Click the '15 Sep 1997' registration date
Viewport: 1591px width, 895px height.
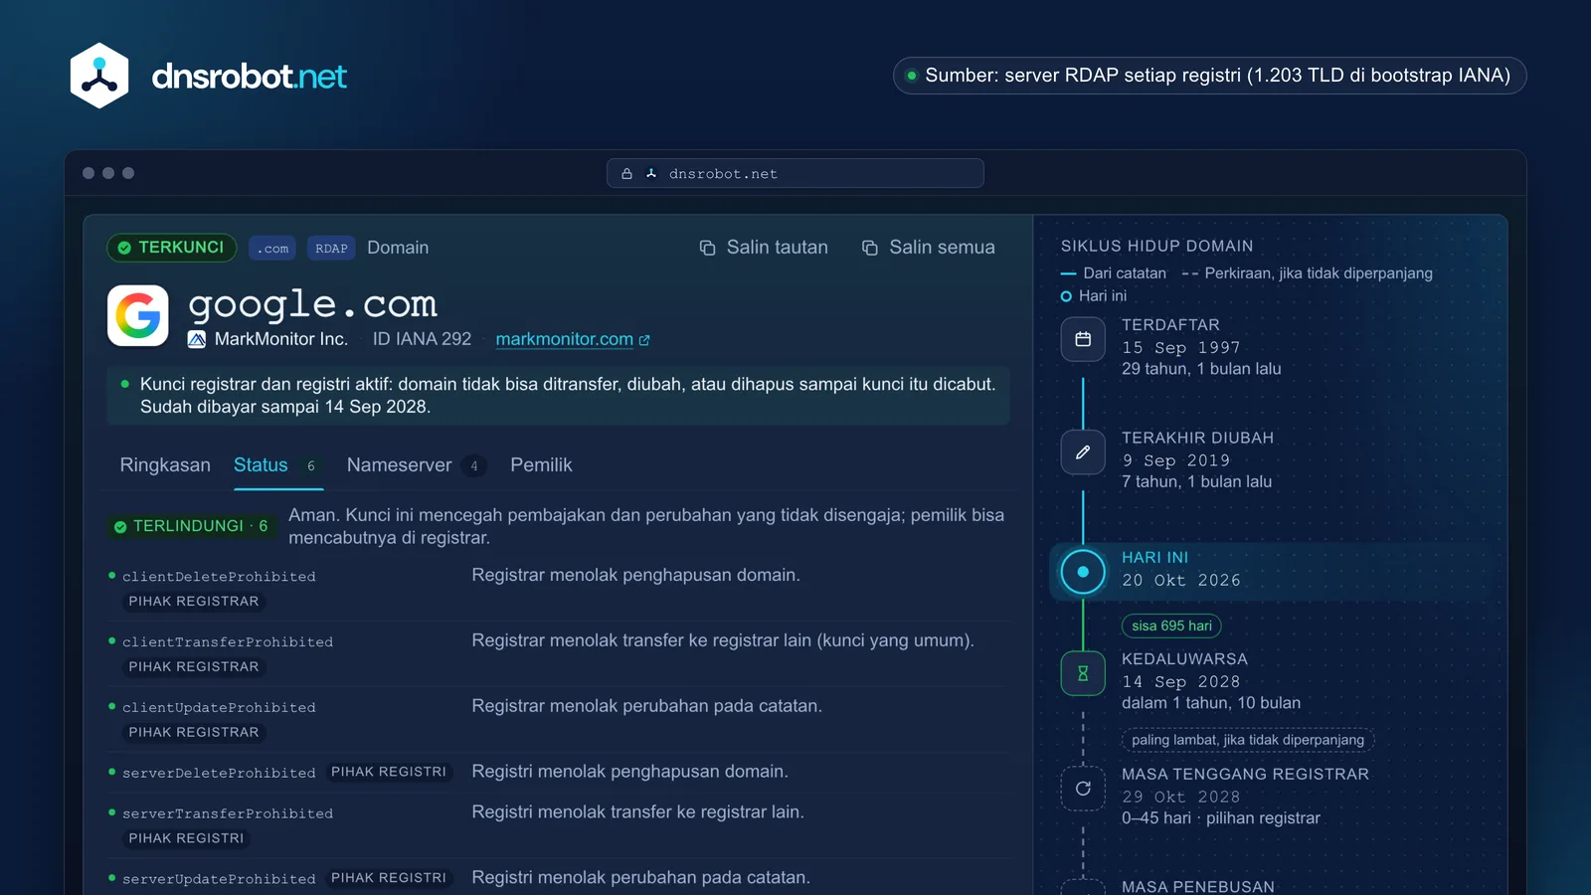[1181, 348]
